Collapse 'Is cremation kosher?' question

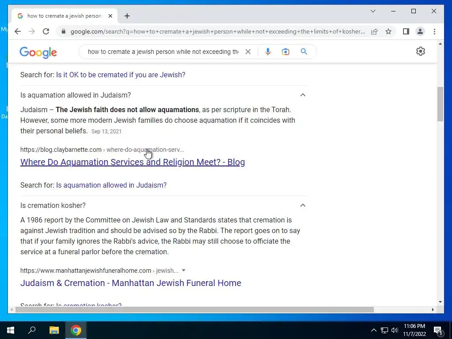tap(303, 205)
